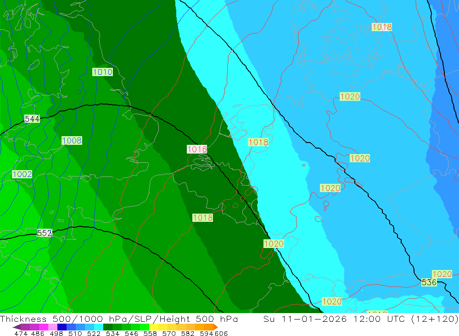Click the 546 legend value
The width and height of the screenshot is (459, 336).
[x=131, y=334]
